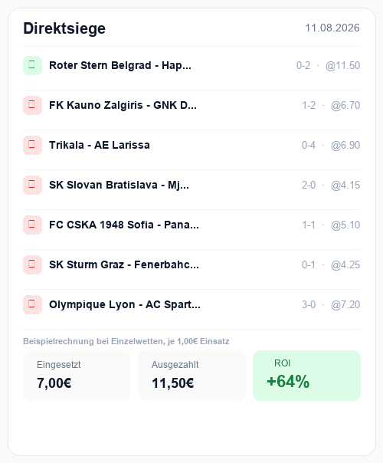
Task: Click the red status icon for SK Sturm Graz
Action: pyautogui.click(x=32, y=264)
